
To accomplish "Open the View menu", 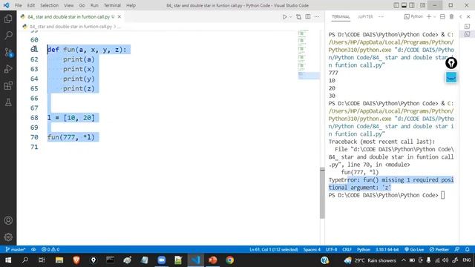I will pyautogui.click(x=69, y=5).
